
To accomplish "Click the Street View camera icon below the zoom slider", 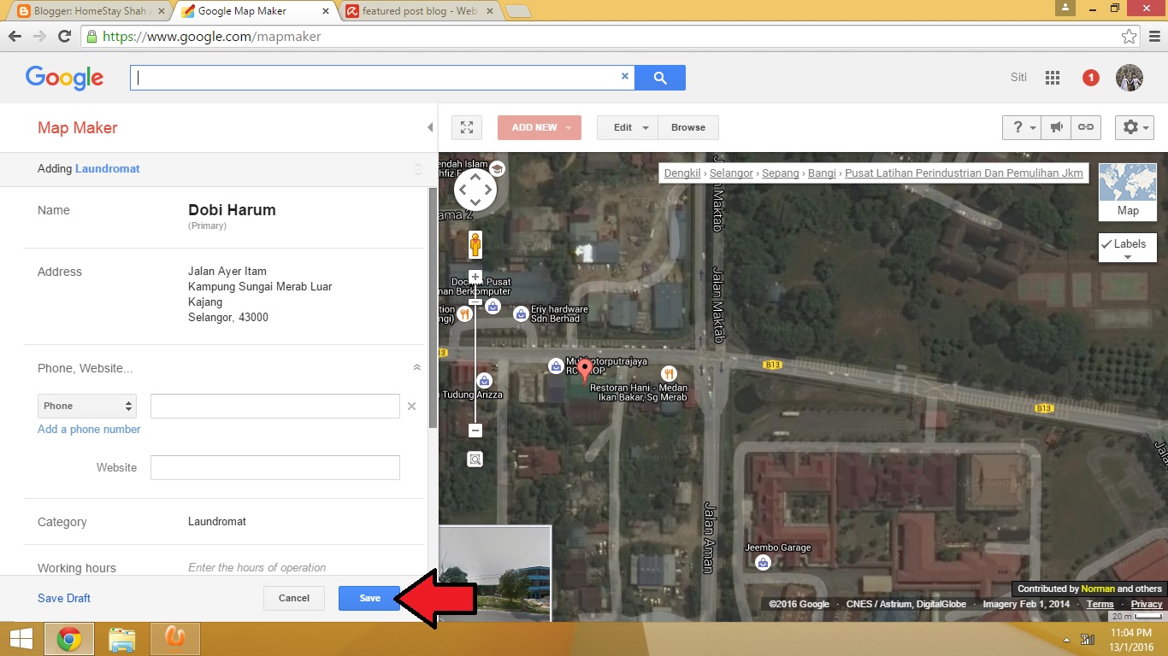I will point(475,459).
